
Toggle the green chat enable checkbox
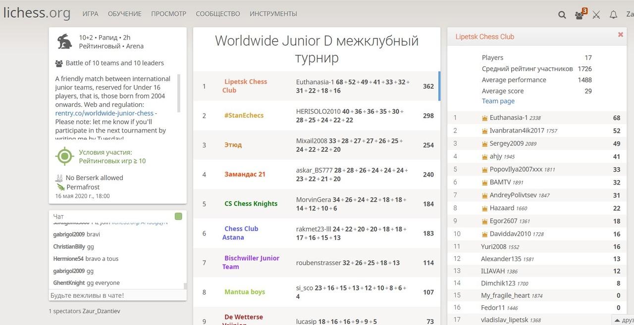(x=178, y=216)
